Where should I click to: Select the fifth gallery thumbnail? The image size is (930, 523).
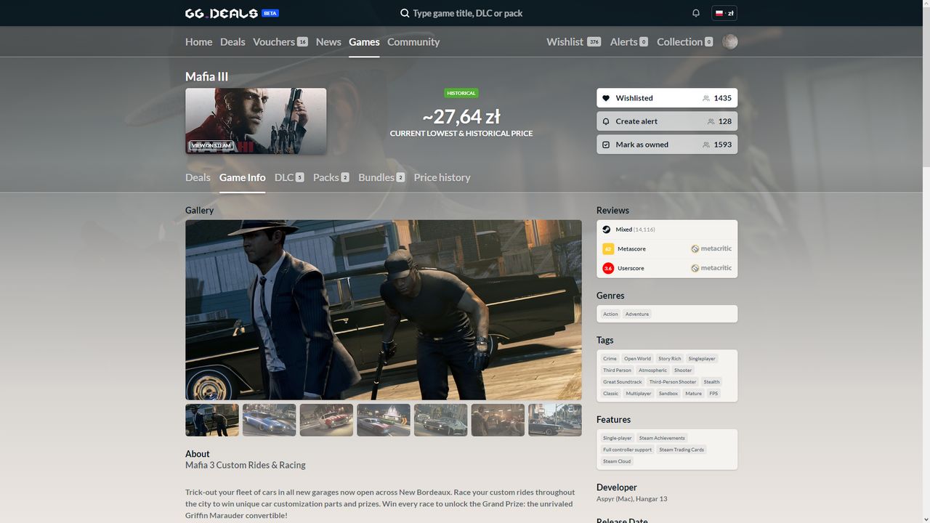coord(441,420)
